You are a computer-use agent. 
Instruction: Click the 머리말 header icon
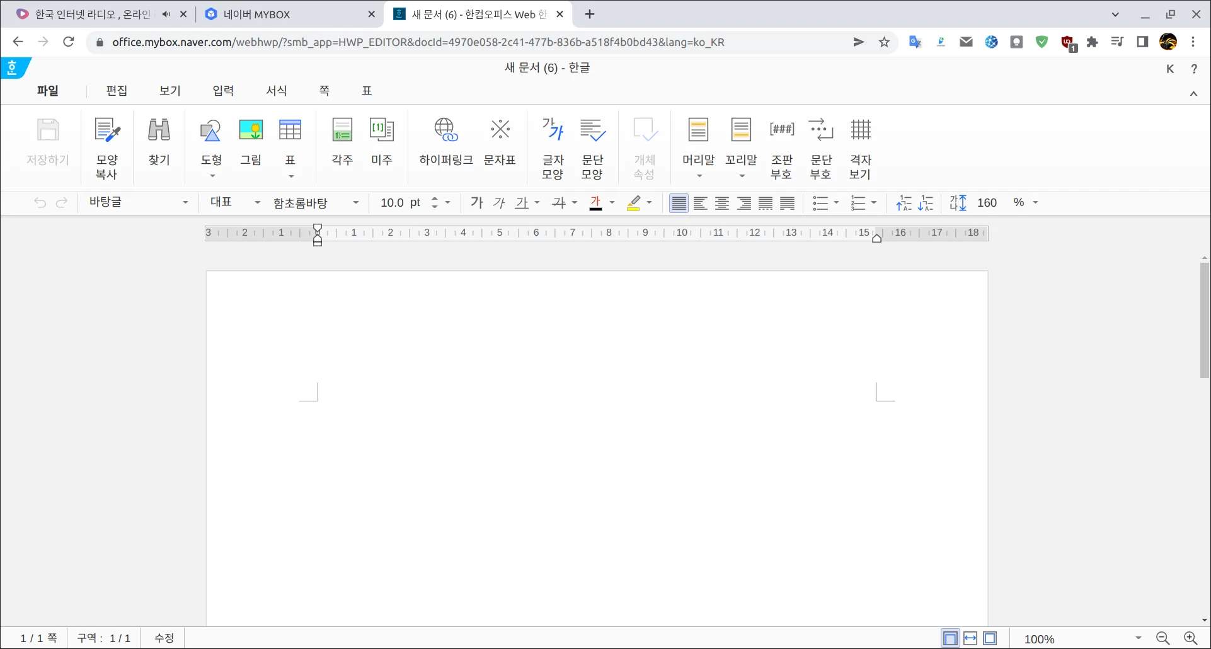698,130
